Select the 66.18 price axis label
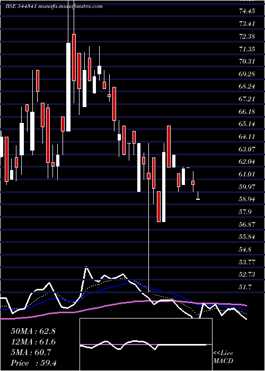 pos(247,111)
